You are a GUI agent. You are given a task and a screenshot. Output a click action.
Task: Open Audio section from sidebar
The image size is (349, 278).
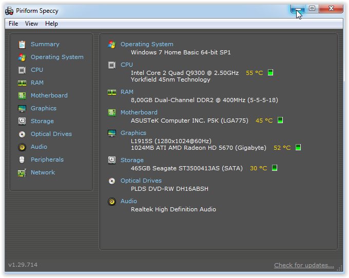[x=39, y=147]
